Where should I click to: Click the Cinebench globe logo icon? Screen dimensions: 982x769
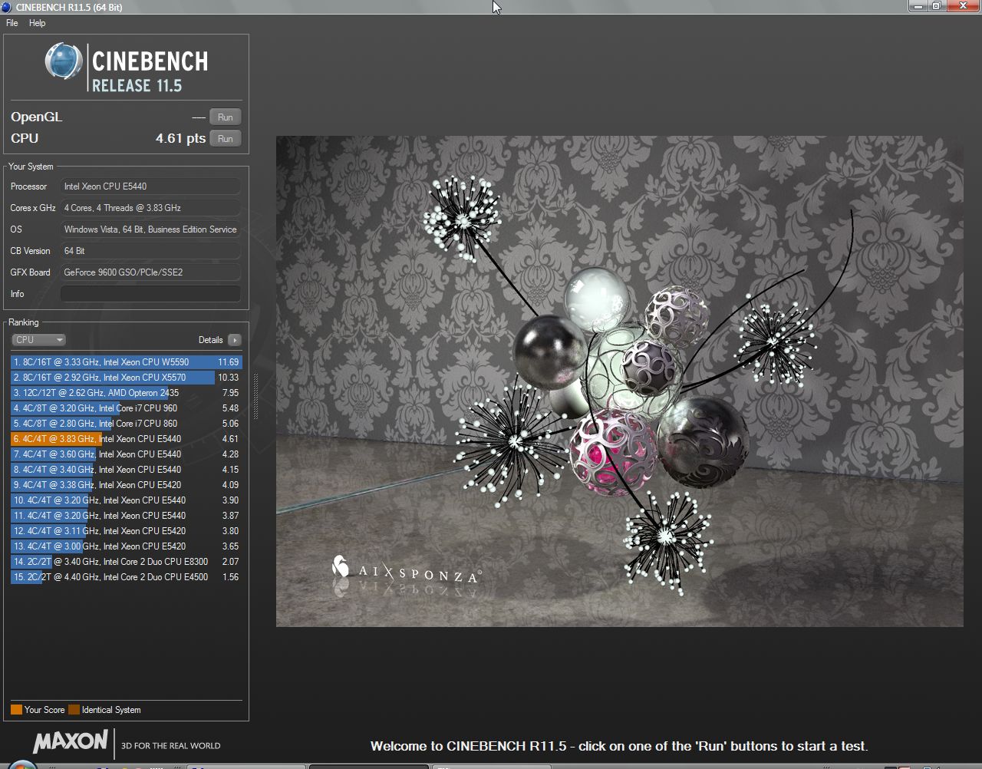(x=63, y=62)
